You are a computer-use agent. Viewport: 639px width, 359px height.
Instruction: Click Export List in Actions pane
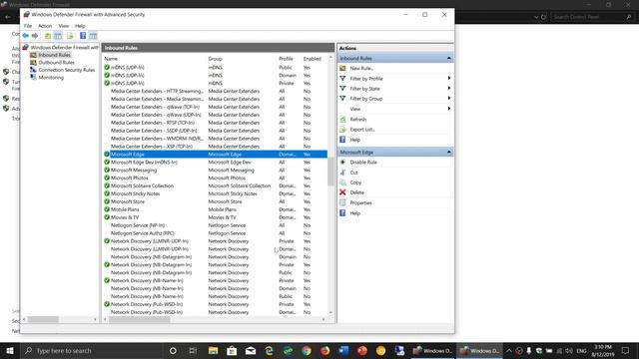(x=362, y=130)
